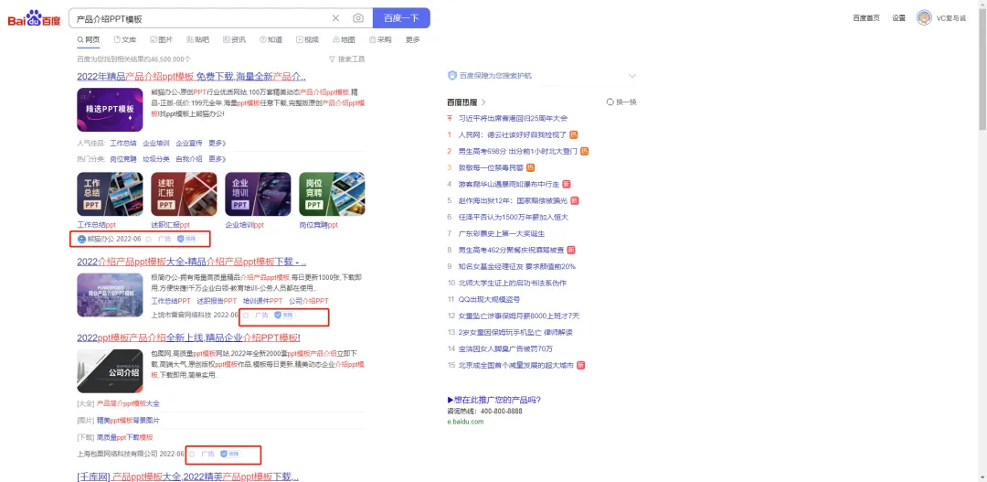This screenshot has height=482, width=987.
Task: Click the 保障 shield badge beside 熊猫办公
Action: (187, 240)
